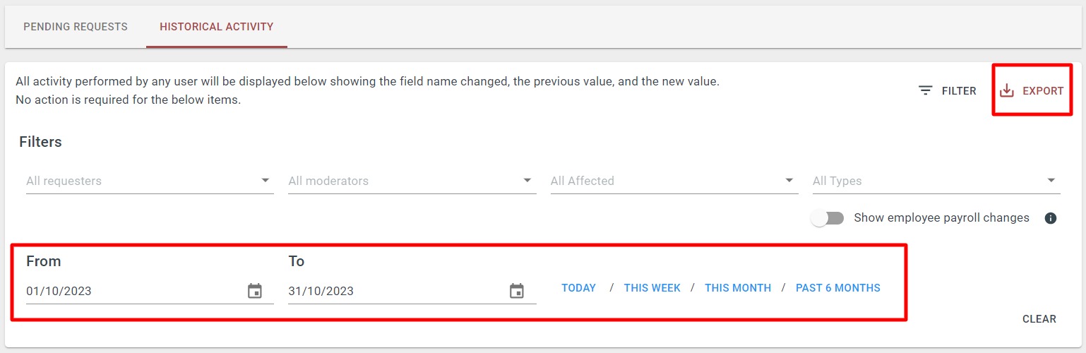The image size is (1086, 353).
Task: Switch to the Pending Requests tab
Action: (76, 27)
